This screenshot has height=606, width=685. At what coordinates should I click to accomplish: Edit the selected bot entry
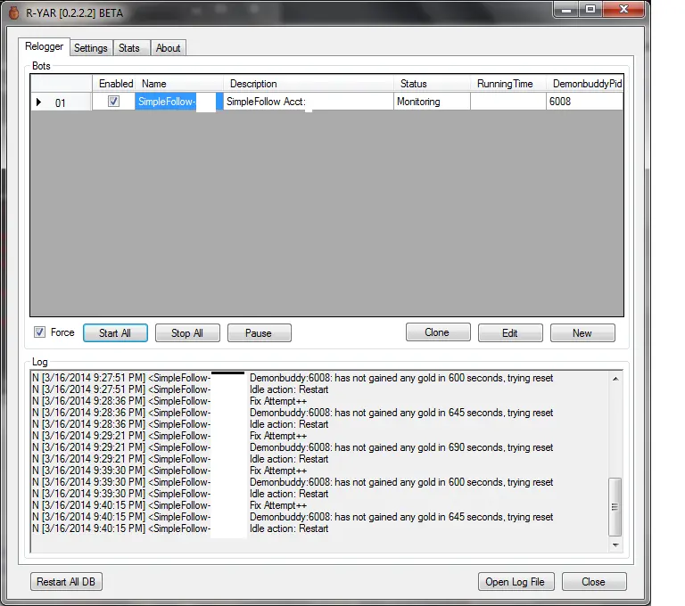tap(510, 333)
